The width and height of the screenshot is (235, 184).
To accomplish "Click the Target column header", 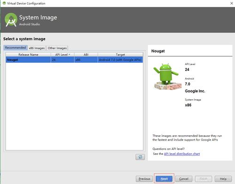I will (x=120, y=54).
